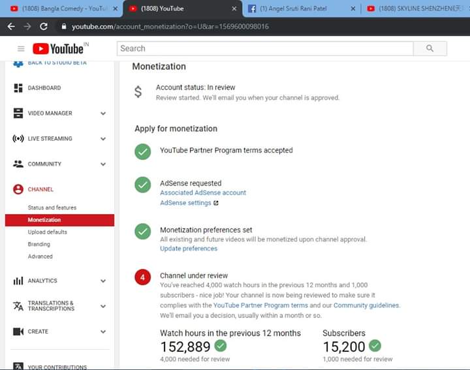Viewport: 470px width, 370px height.
Task: Open Your Contributions in sidebar
Action: [x=57, y=367]
